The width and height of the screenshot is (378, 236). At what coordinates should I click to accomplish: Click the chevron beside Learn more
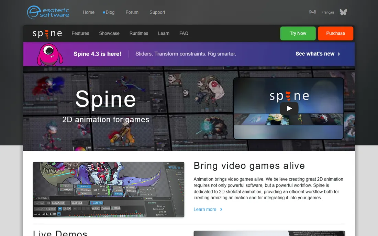pos(221,210)
